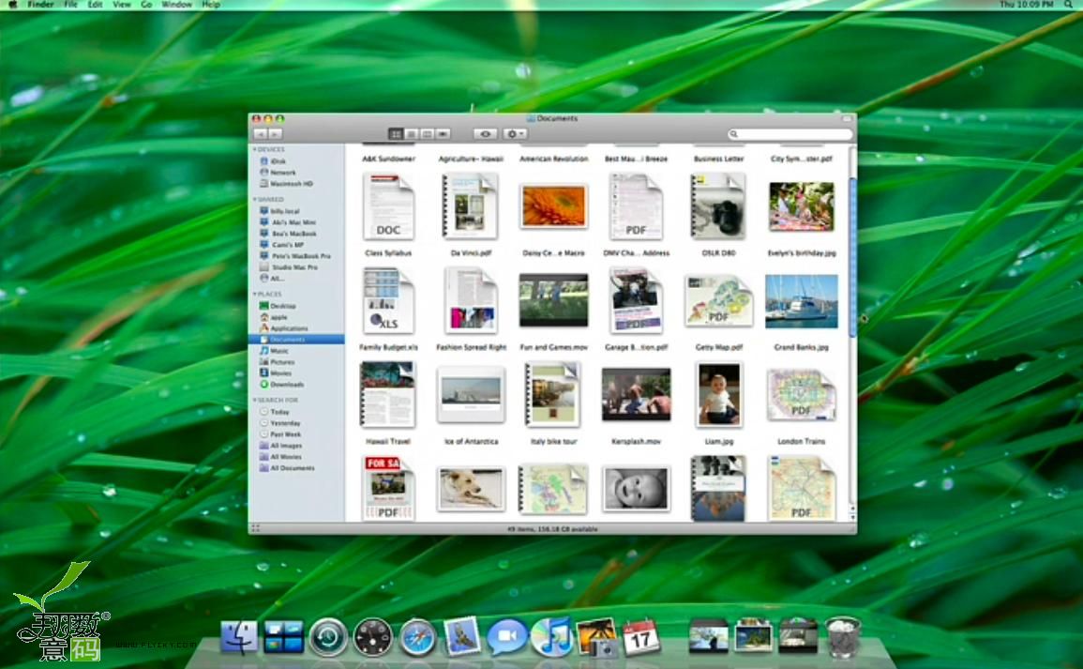
Task: Select the London Trains PDF
Action: (x=801, y=396)
